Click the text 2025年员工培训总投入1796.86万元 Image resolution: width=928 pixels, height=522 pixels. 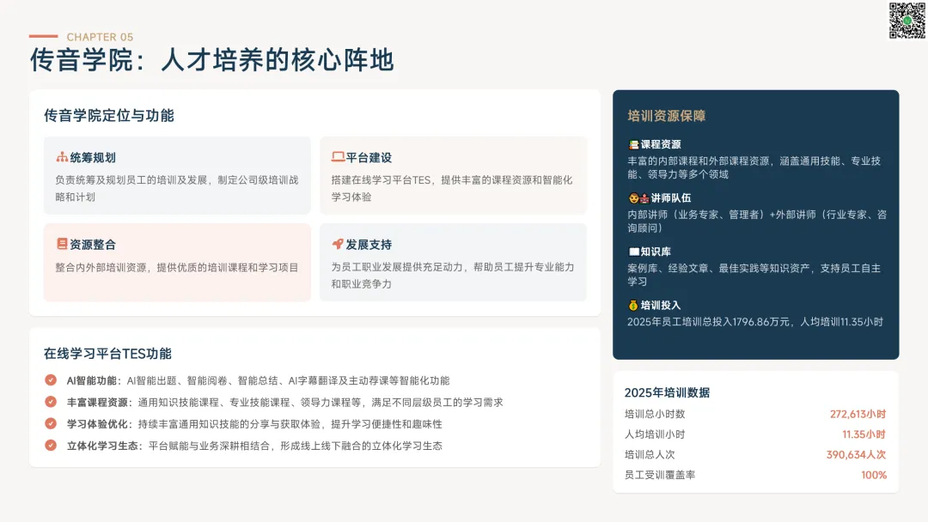[x=709, y=322]
